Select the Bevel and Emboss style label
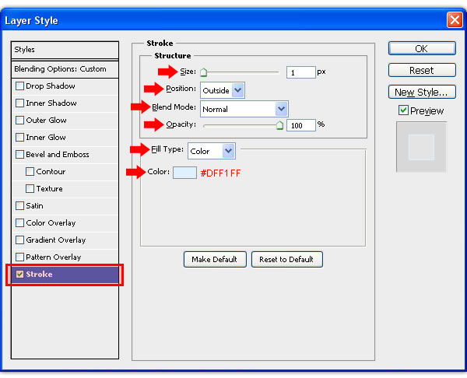Viewport: 467px width, 378px height. pyautogui.click(x=58, y=155)
